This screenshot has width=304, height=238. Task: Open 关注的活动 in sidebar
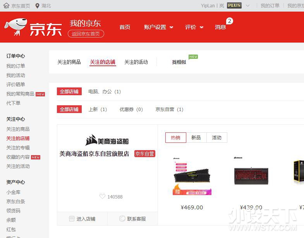(18, 166)
